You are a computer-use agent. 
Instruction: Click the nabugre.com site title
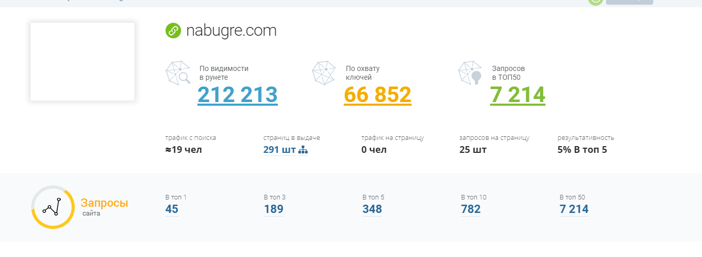coord(231,31)
